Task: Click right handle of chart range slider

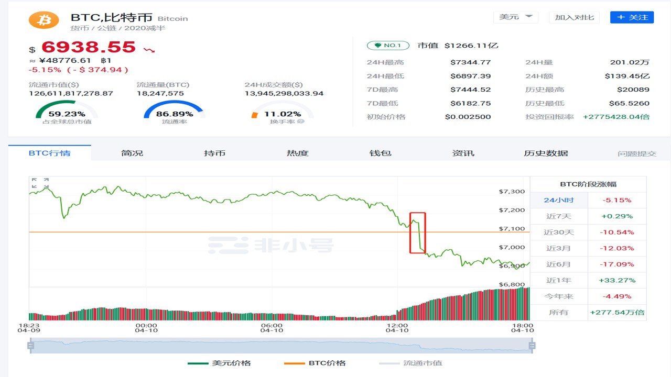Action: 533,346
